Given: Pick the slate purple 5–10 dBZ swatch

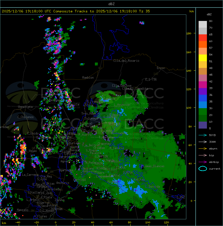Looking at the screenshot, I should pyautogui.click(x=203, y=125).
